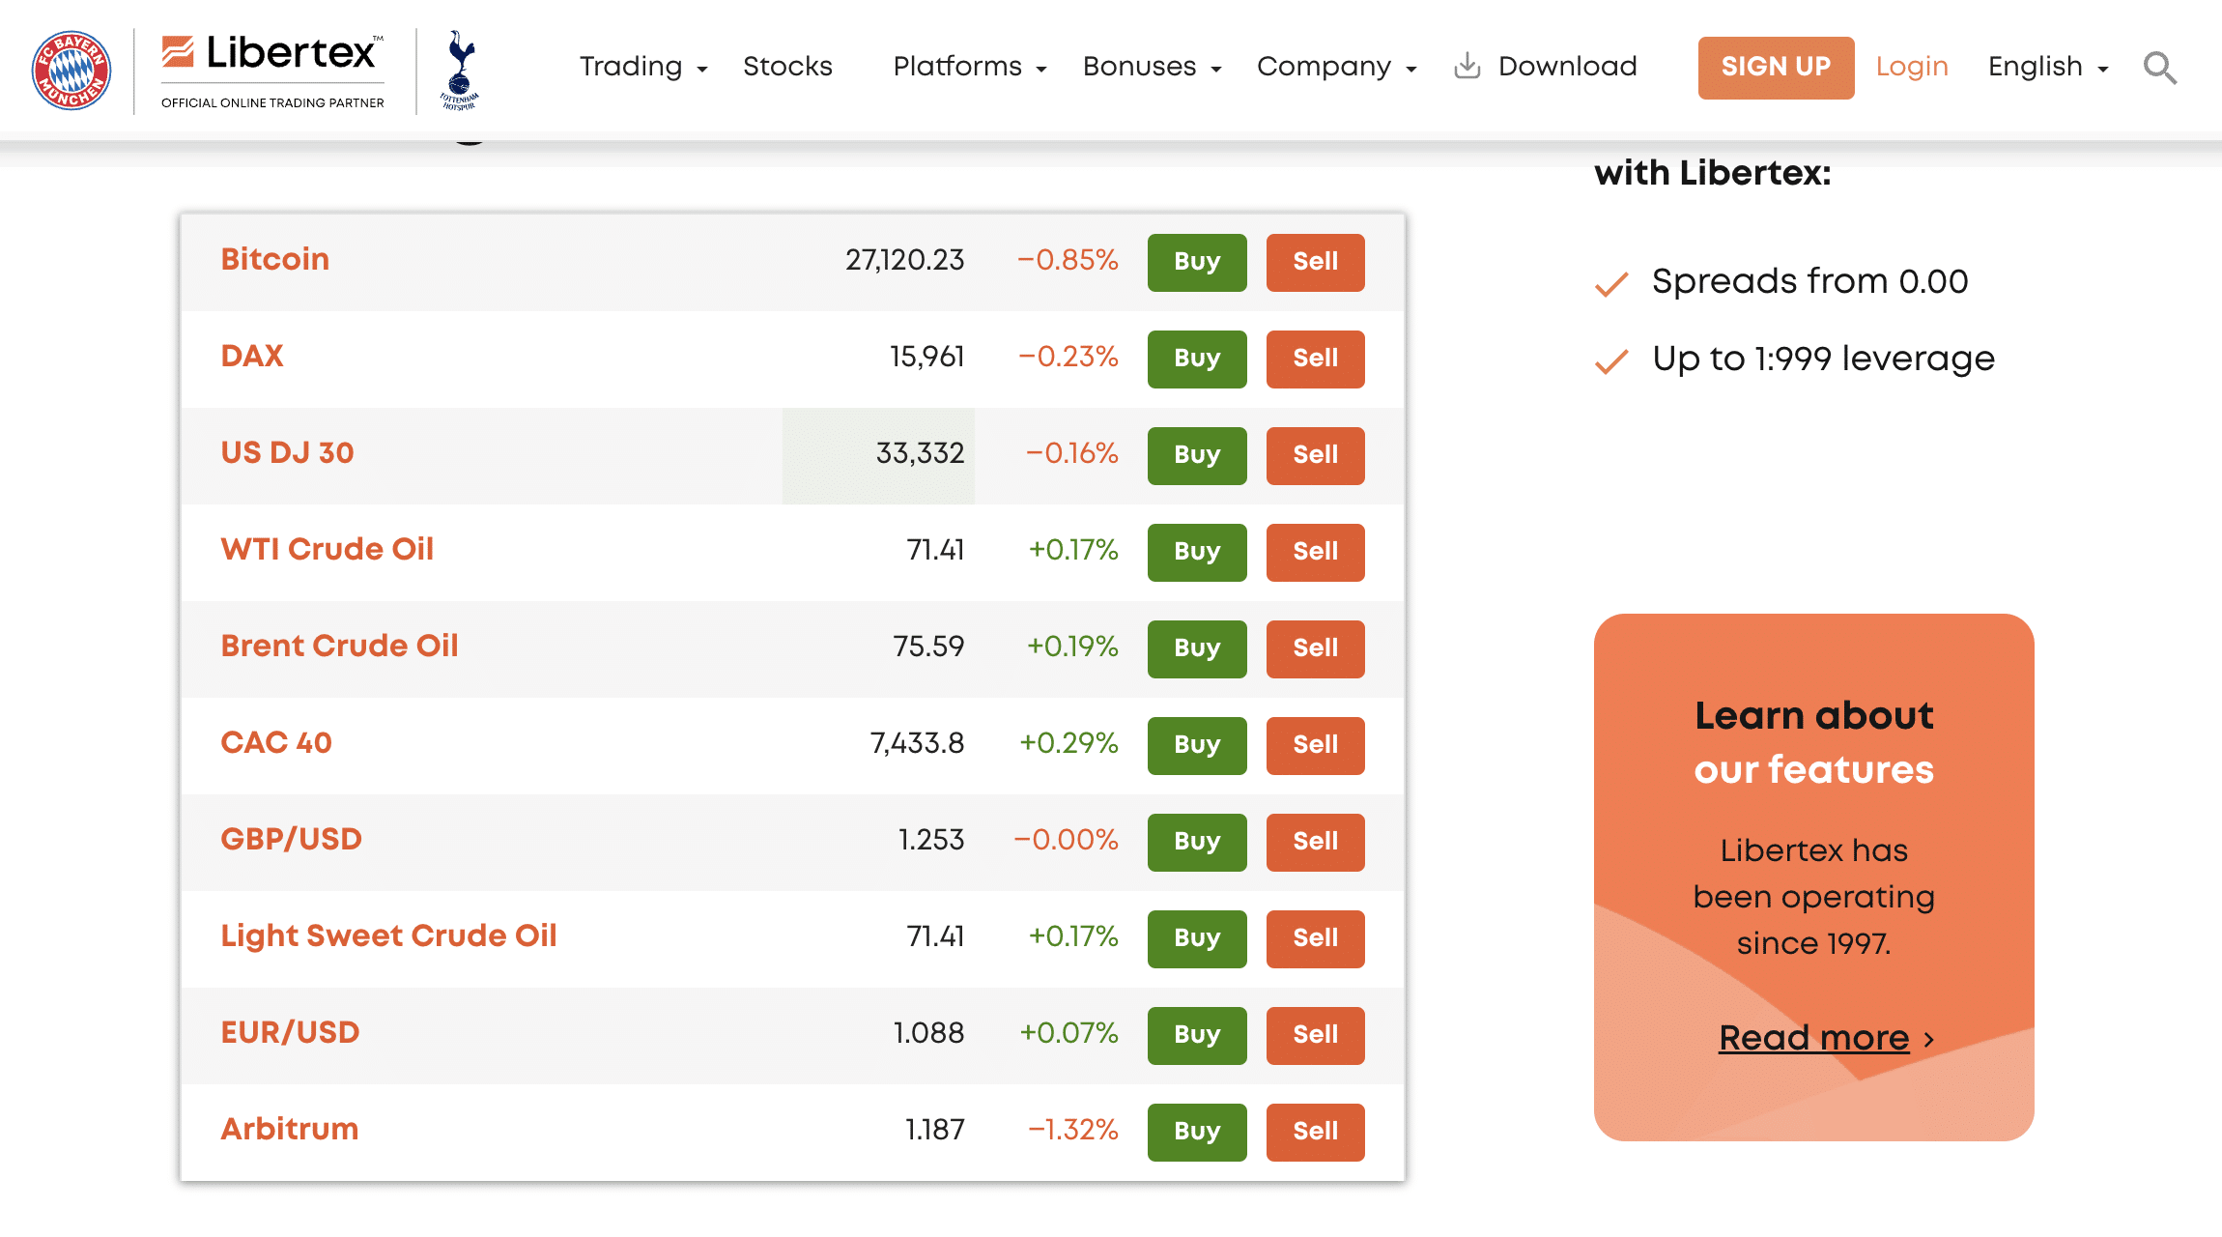Click the FC Bayern München logo
The height and width of the screenshot is (1237, 2222).
point(71,70)
